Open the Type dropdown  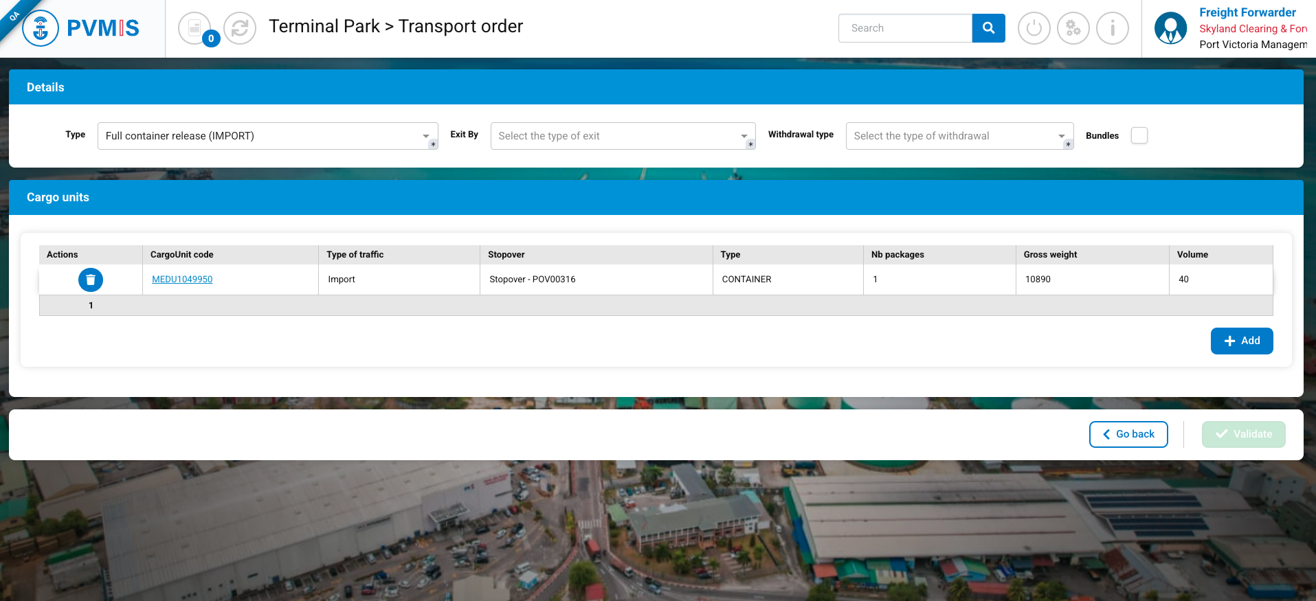267,136
